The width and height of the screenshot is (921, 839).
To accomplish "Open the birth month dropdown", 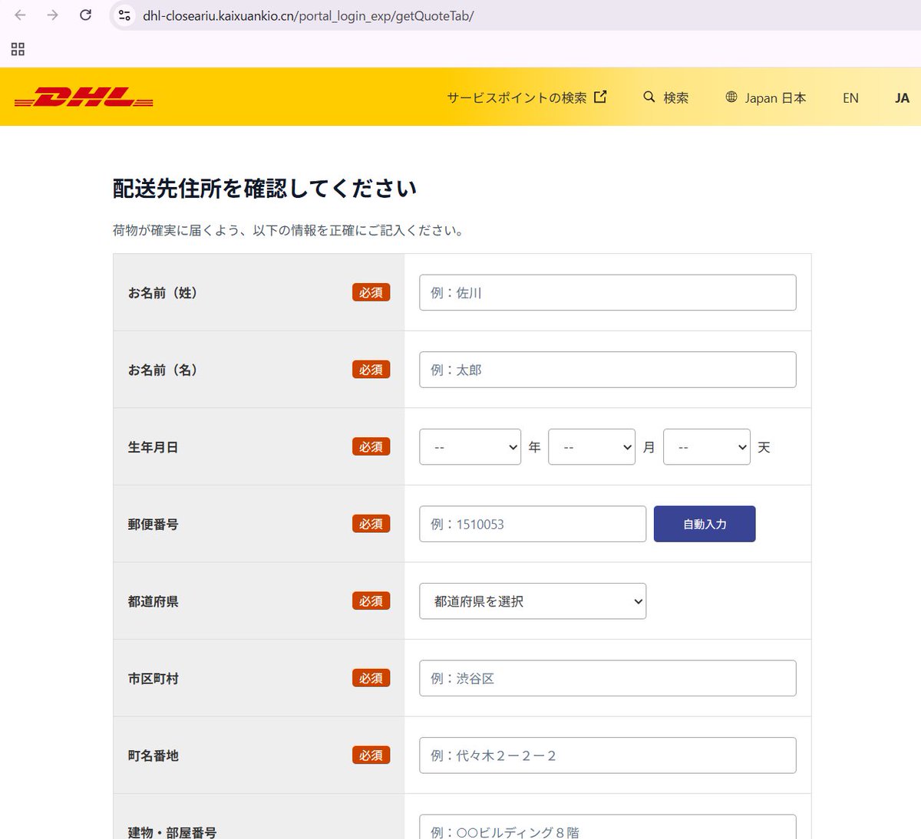I will tap(592, 447).
